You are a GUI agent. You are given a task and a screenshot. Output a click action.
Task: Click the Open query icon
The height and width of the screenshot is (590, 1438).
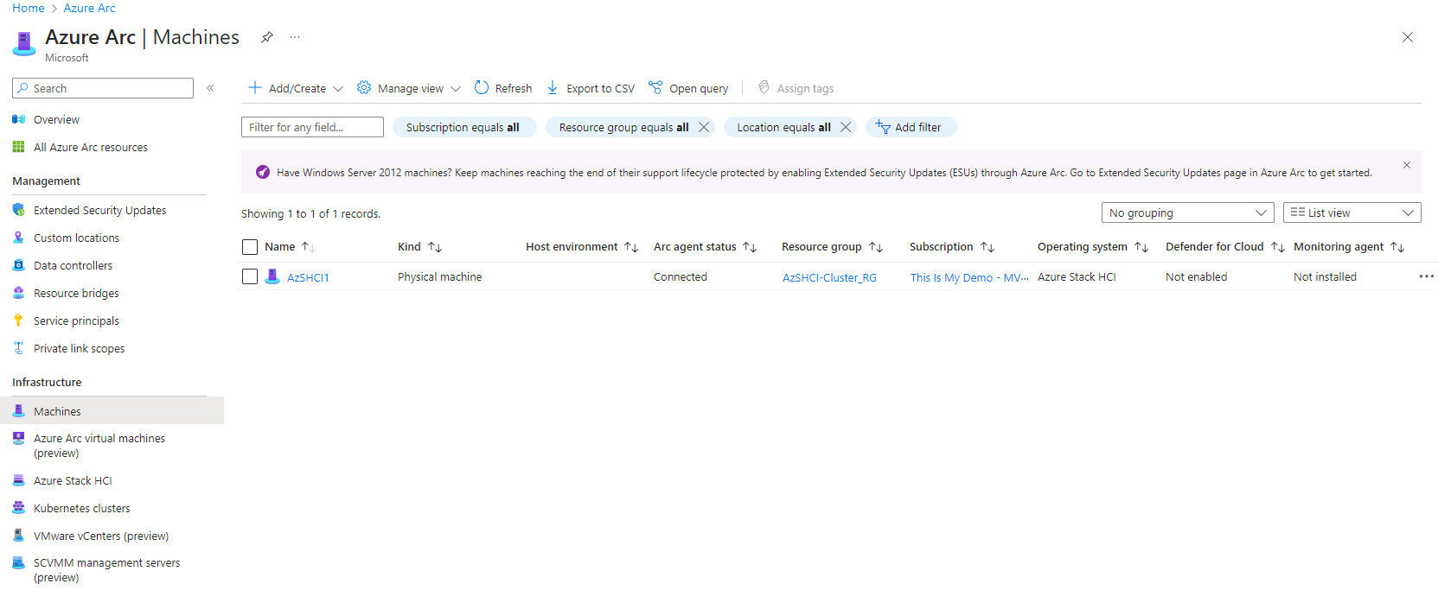point(655,88)
